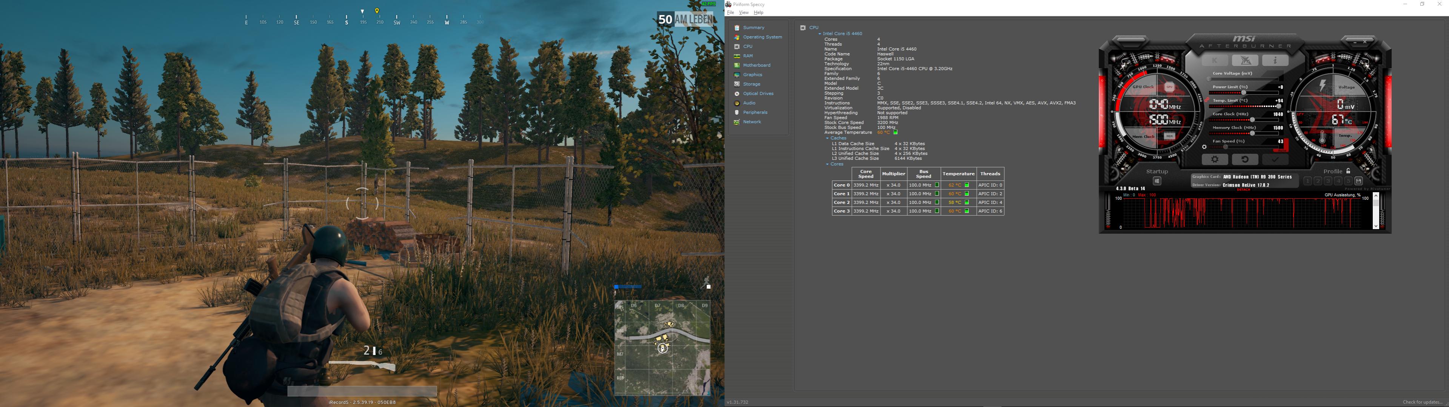Click the Graphics monitor icon in Speccy

[x=737, y=75]
